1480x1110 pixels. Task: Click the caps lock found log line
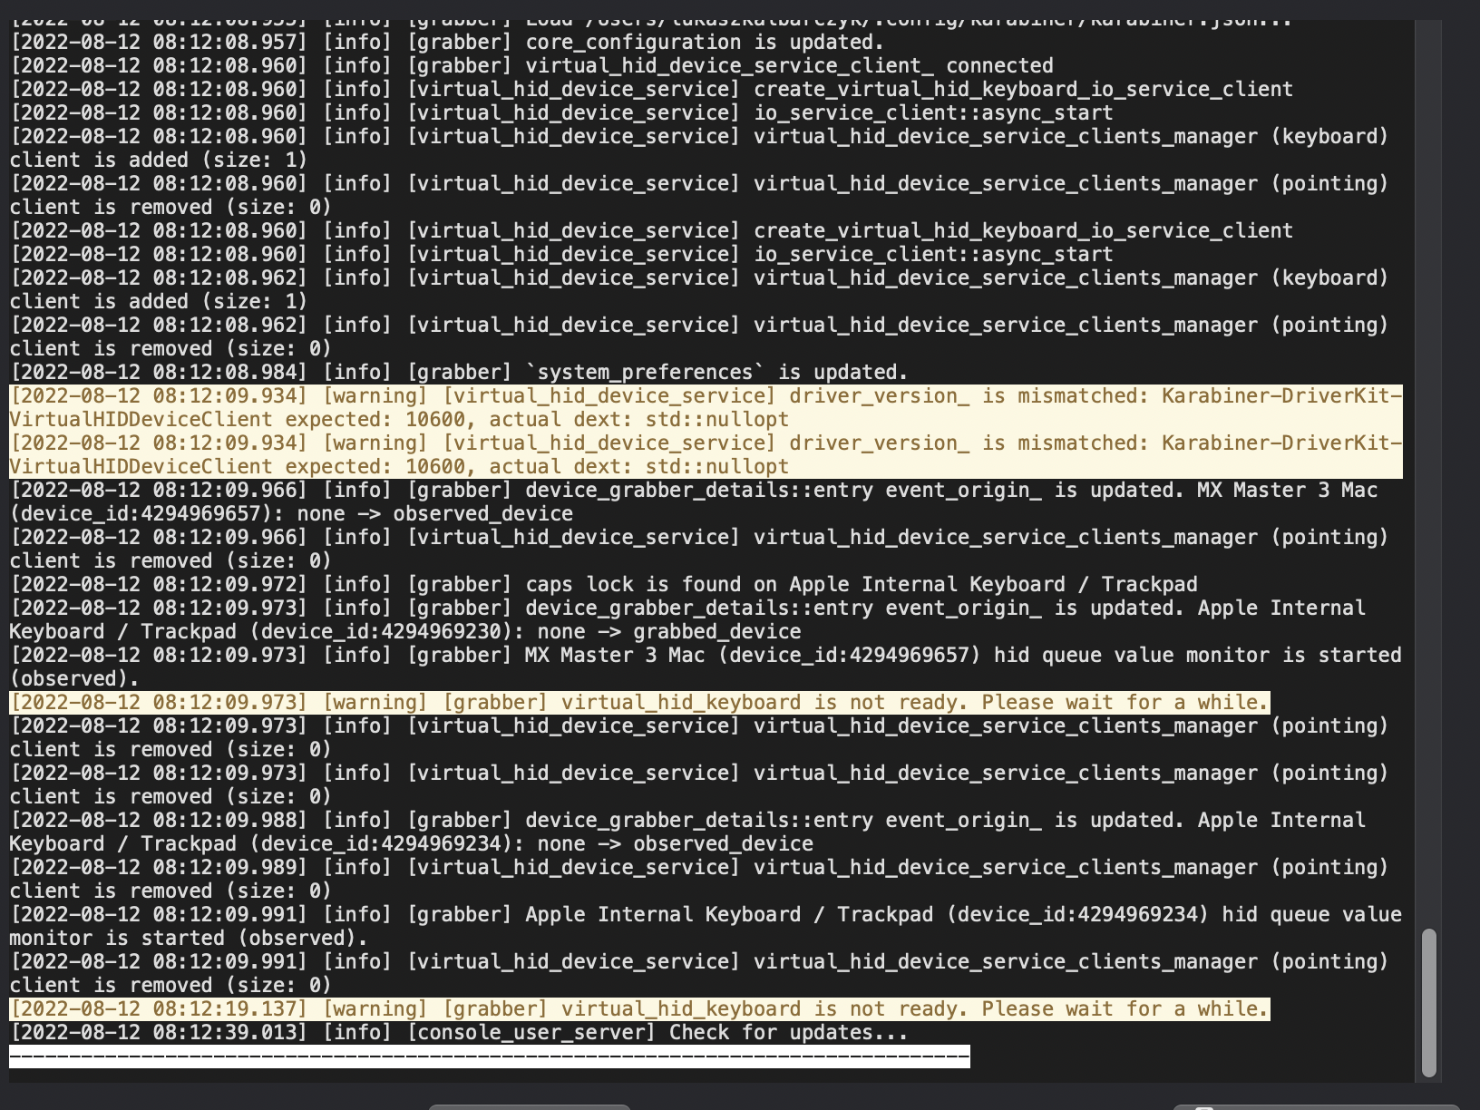tap(599, 584)
